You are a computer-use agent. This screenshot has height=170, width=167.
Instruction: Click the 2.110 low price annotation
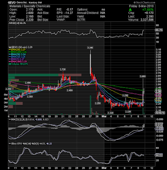(x=110, y=113)
